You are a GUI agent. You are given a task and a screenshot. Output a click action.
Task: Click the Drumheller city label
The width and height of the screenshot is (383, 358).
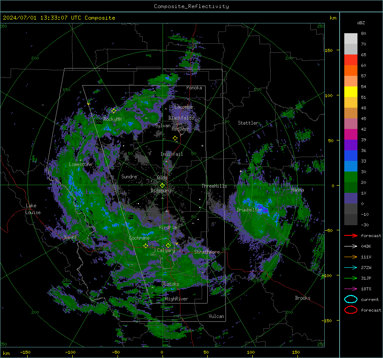pyautogui.click(x=249, y=210)
